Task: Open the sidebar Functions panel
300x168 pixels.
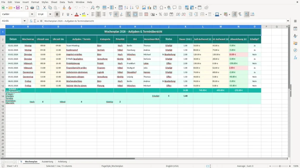Action: (295, 57)
